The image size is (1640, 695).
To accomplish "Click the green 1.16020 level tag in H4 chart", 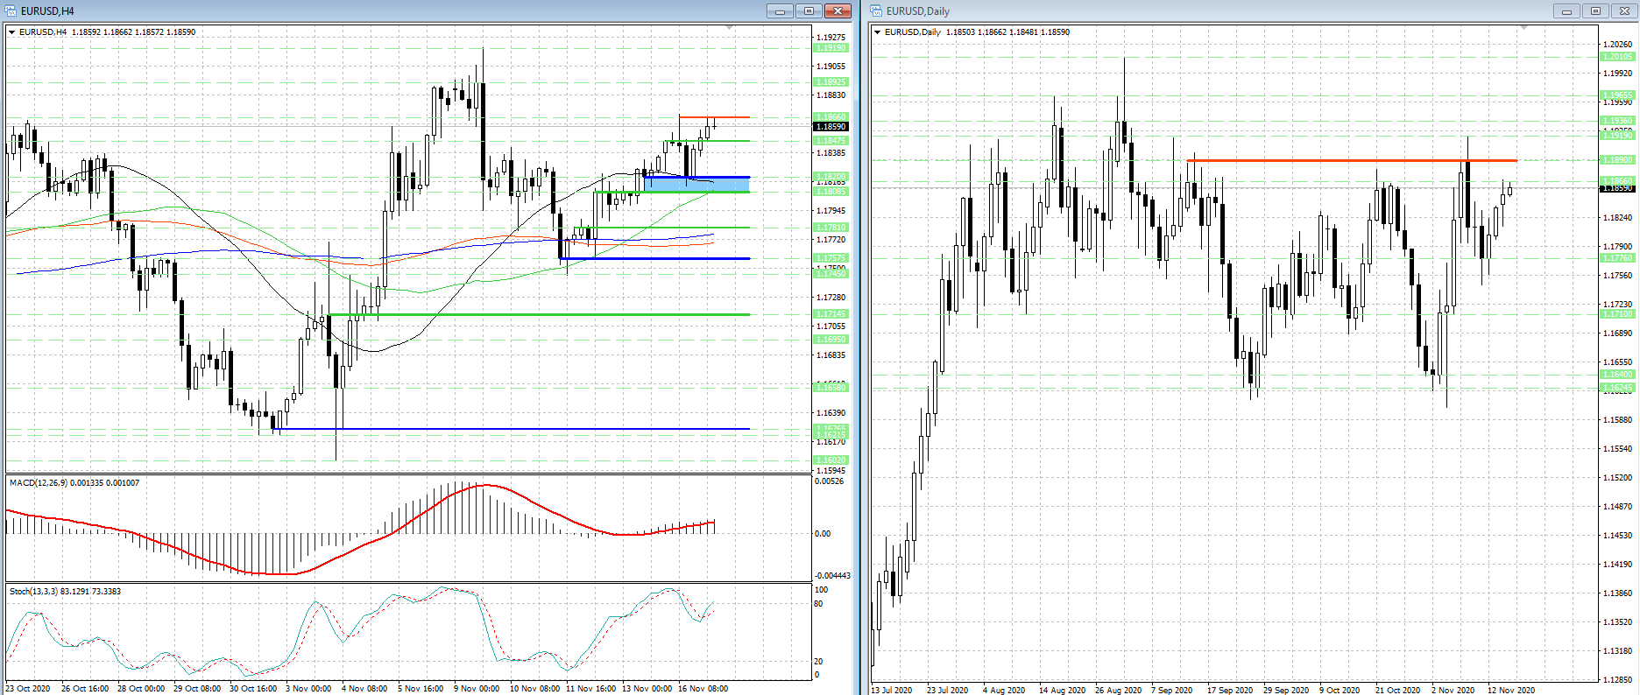I will tap(831, 460).
